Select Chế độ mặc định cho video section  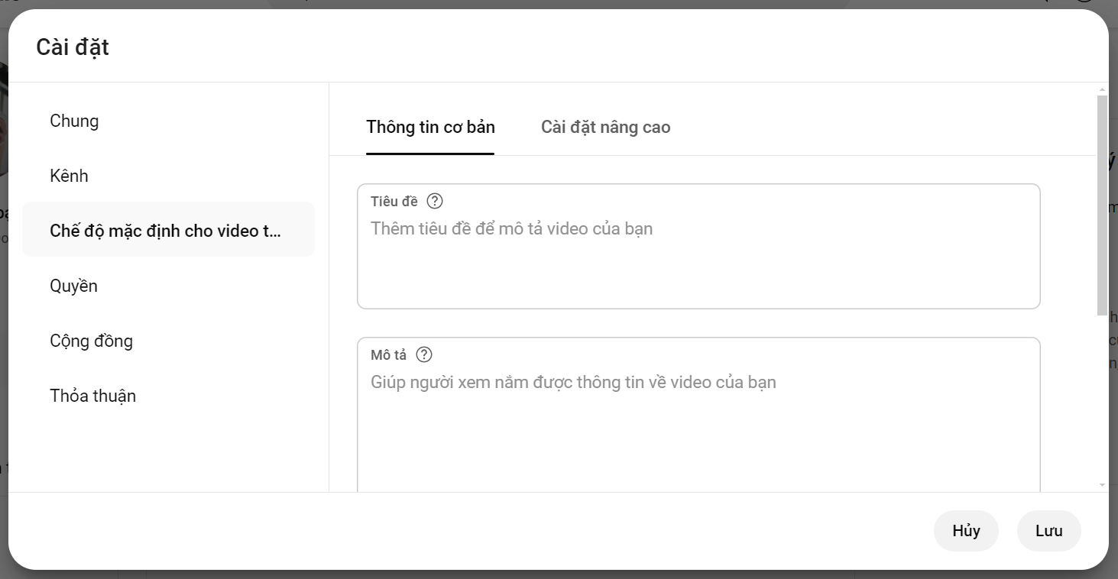click(168, 230)
